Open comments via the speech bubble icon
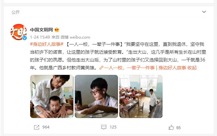217x136 pixels. [104, 127]
